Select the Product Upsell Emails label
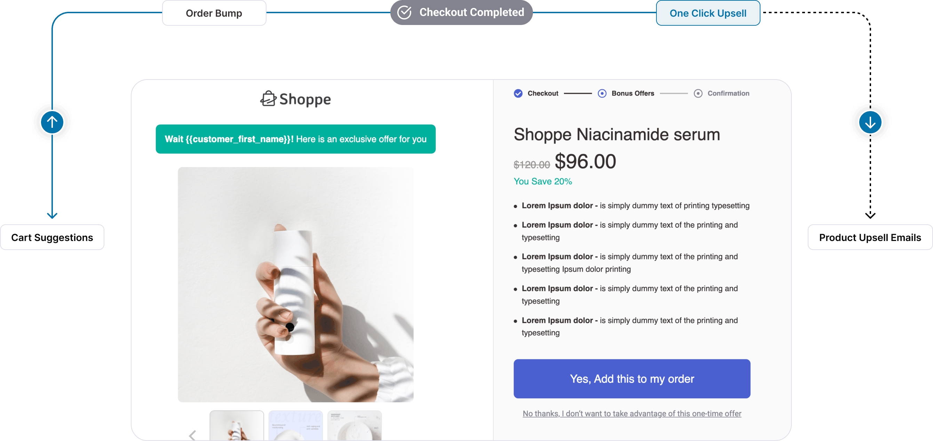Screen dimensions: 933x441 (870, 237)
